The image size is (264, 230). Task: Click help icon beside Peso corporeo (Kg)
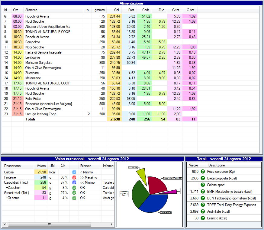pyautogui.click(x=203, y=172)
